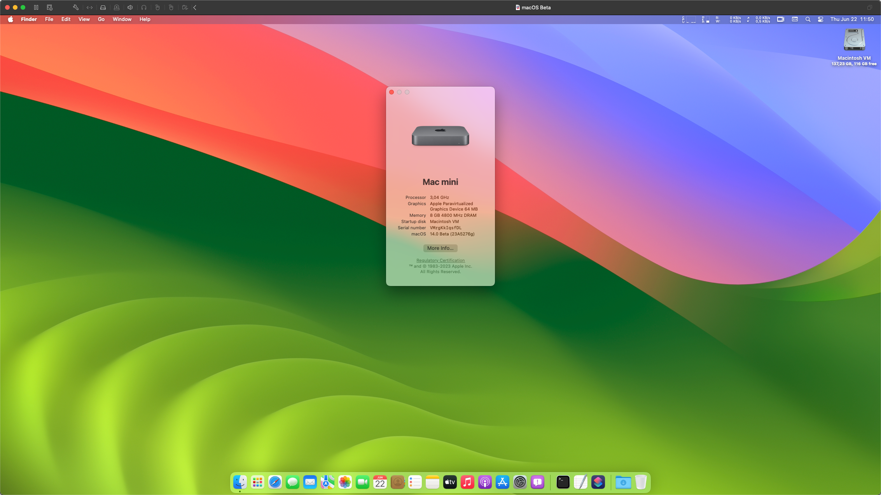The height and width of the screenshot is (495, 881).
Task: Open Reminders from the Dock
Action: [x=415, y=483]
